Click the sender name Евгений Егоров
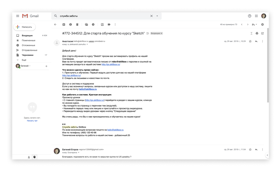The width and height of the screenshot is (279, 172). coord(70,149)
